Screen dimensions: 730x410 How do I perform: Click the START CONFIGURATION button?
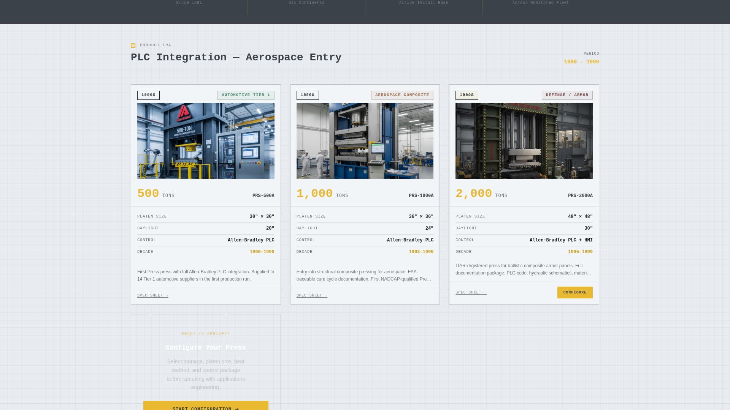(x=206, y=405)
